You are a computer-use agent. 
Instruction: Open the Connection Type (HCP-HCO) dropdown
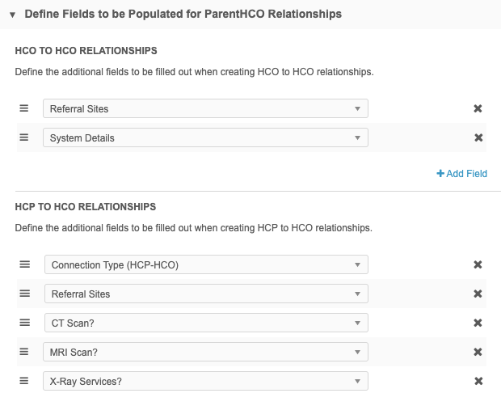click(205, 264)
